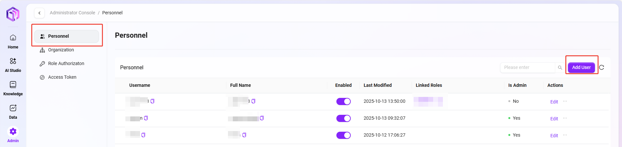
Task: Click the Admin gear icon
Action: (x=13, y=132)
